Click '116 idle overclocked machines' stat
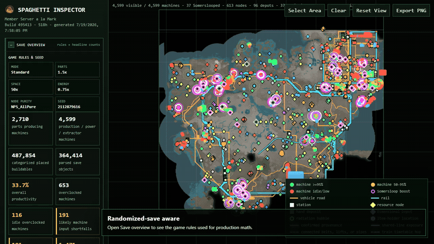This screenshot has width=434, height=244. (30, 221)
